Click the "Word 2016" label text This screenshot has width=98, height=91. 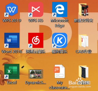[x=12, y=51]
